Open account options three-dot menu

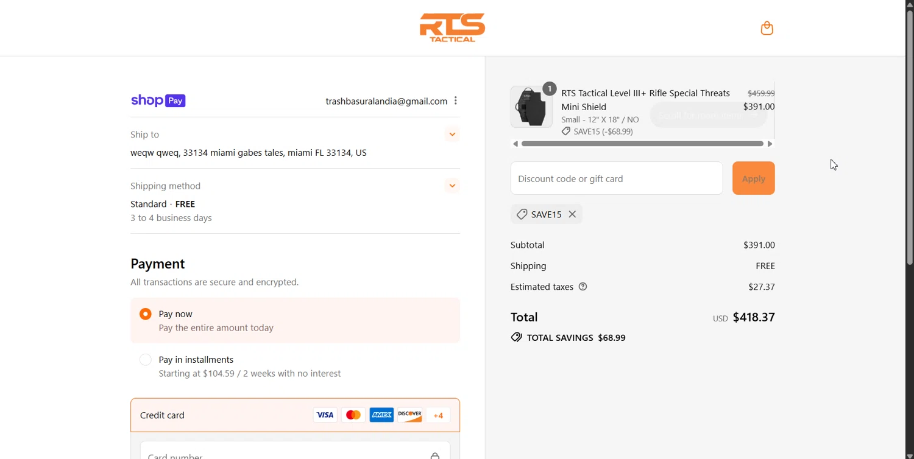[456, 101]
